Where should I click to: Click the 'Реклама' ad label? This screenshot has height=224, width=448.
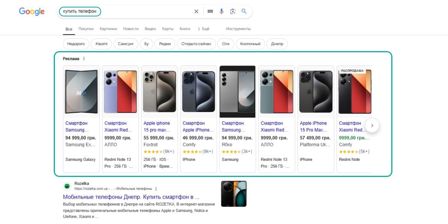71,59
